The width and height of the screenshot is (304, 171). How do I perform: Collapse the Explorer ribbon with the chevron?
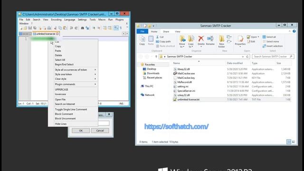[x=289, y=31]
